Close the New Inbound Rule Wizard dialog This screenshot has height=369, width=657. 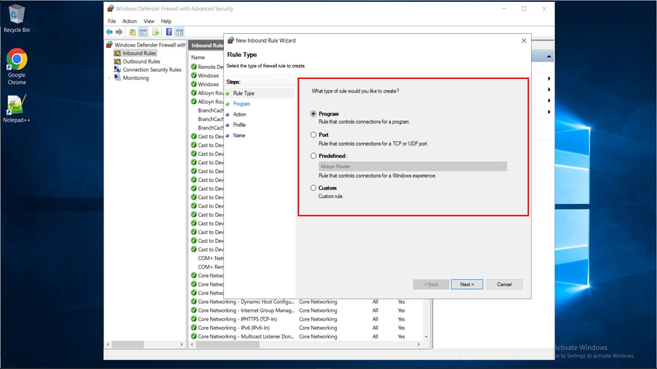point(524,41)
